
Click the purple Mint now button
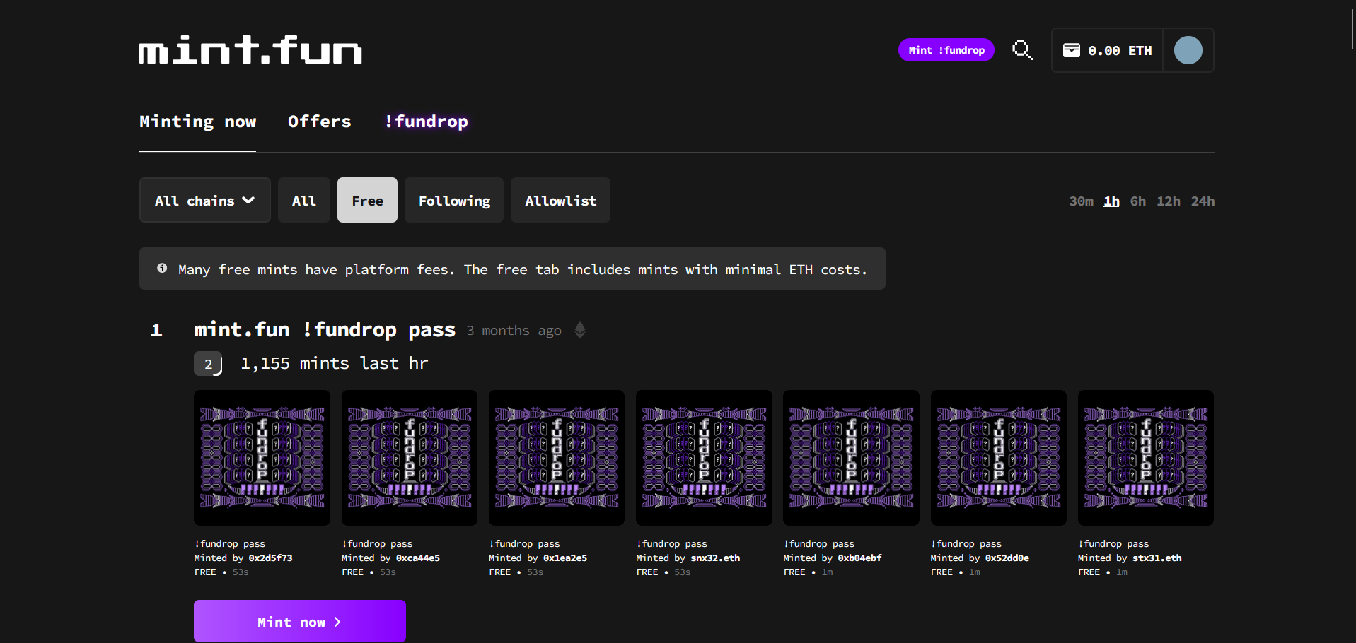tap(300, 621)
